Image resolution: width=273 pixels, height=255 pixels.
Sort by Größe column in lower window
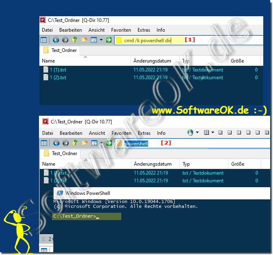coord(245,164)
